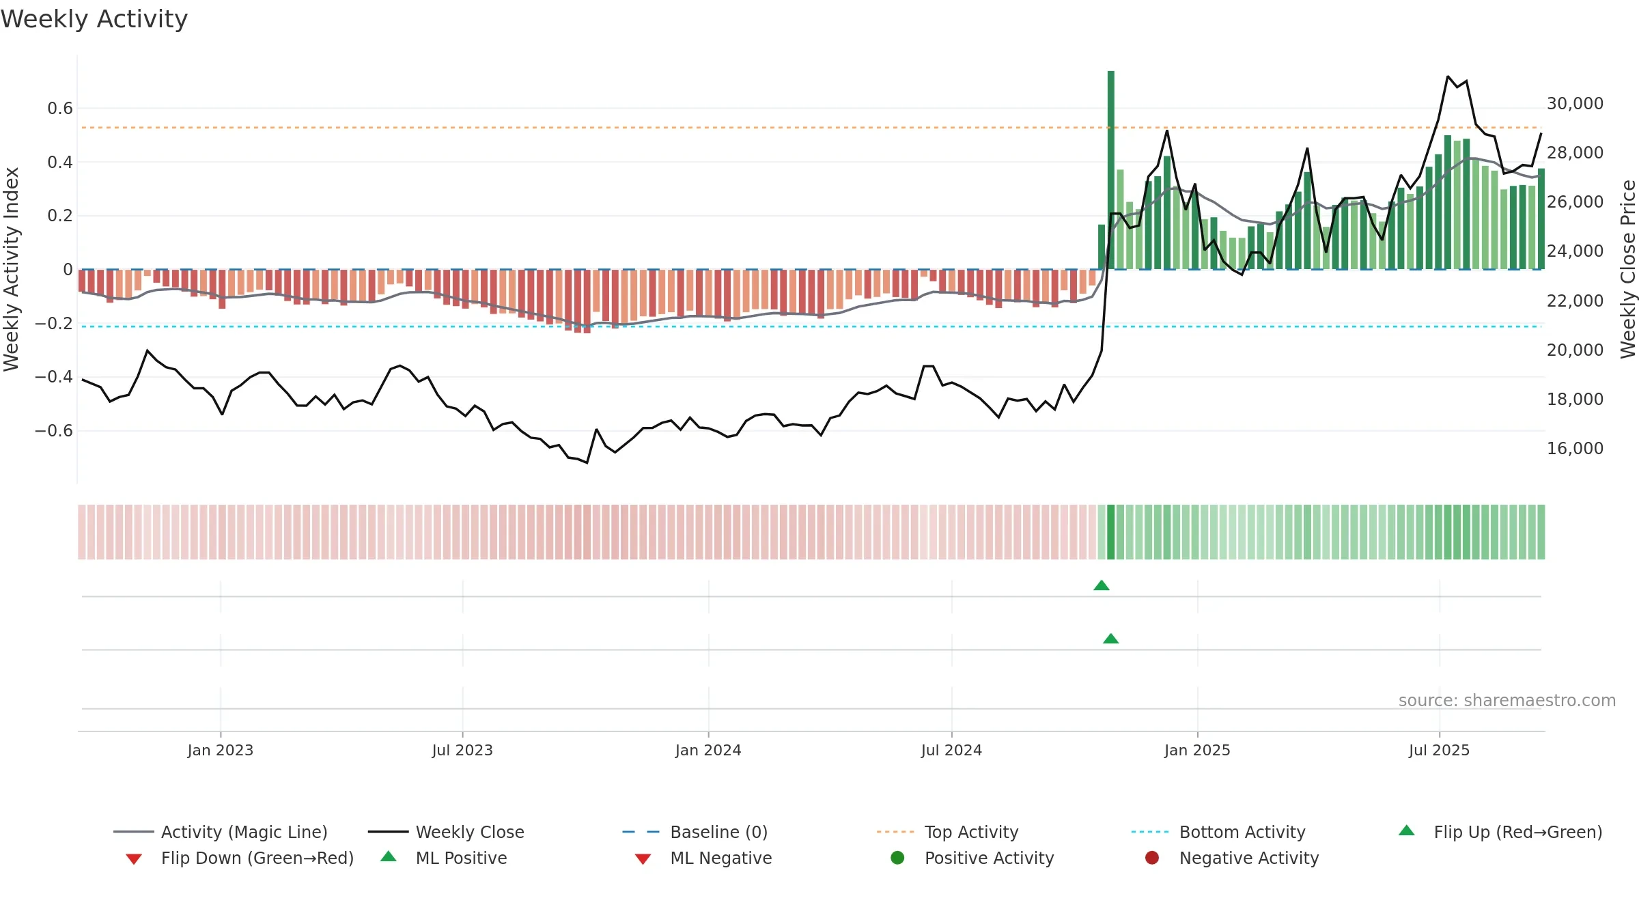Click the green triangle beside Flip Up legend
This screenshot has height=922, width=1639.
click(1407, 830)
